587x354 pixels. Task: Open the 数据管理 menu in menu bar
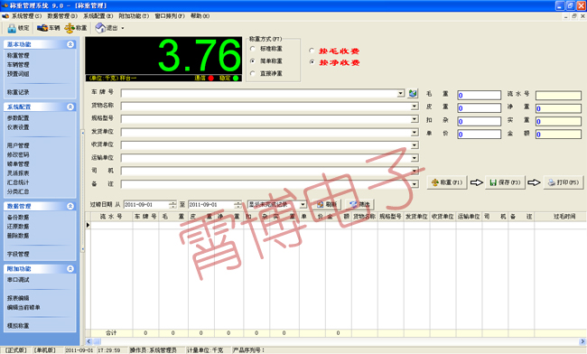tap(62, 16)
